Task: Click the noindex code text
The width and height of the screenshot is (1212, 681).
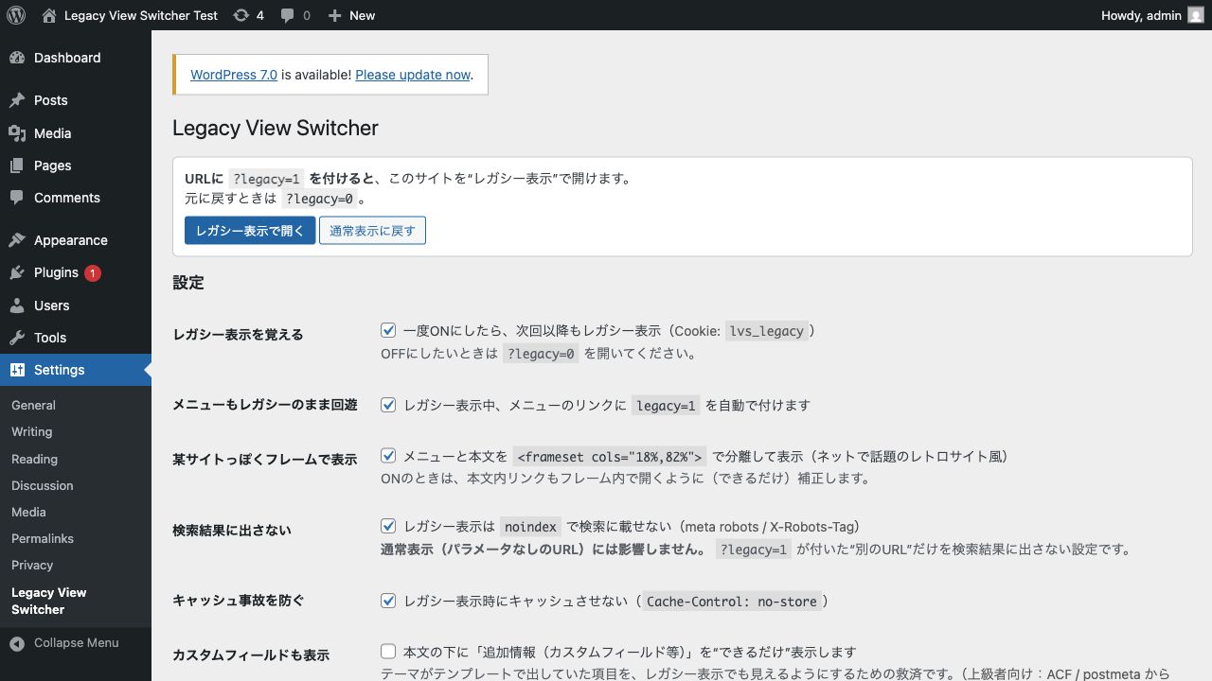Action: tap(530, 527)
